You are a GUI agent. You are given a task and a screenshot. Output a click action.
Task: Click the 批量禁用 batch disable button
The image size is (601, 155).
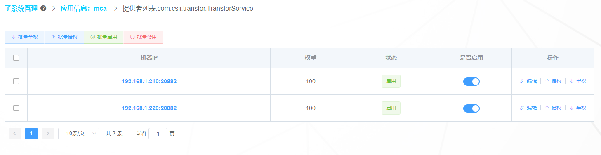[144, 37]
